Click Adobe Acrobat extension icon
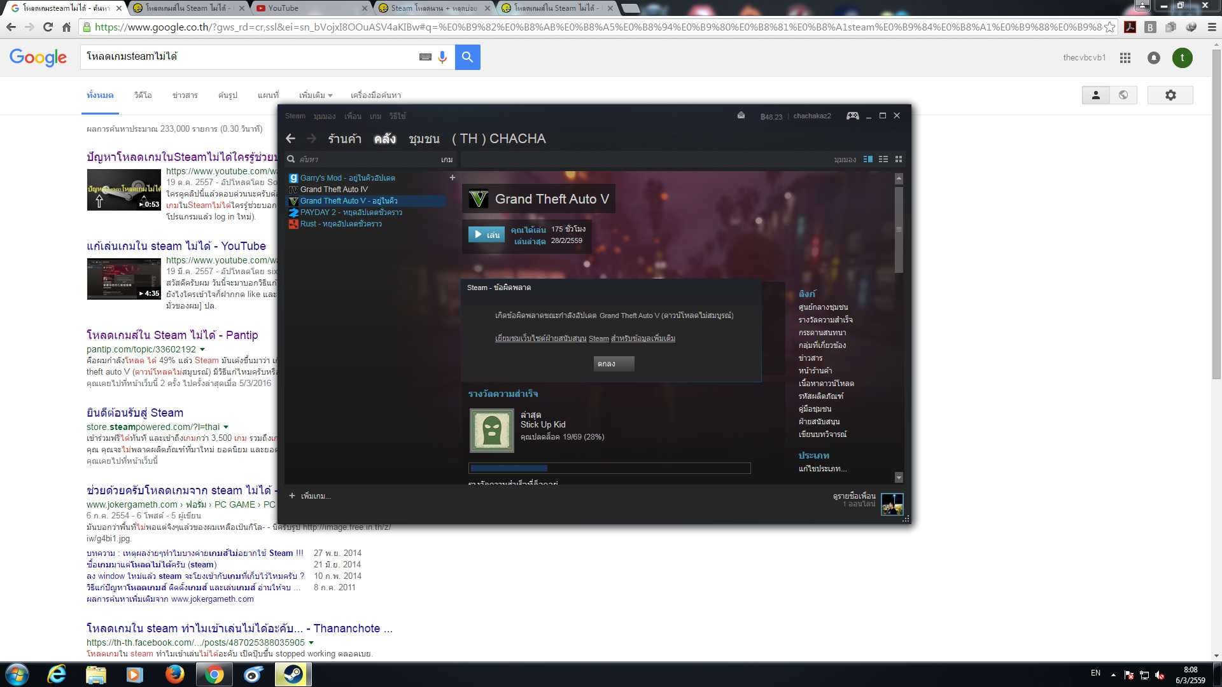 coord(1130,27)
